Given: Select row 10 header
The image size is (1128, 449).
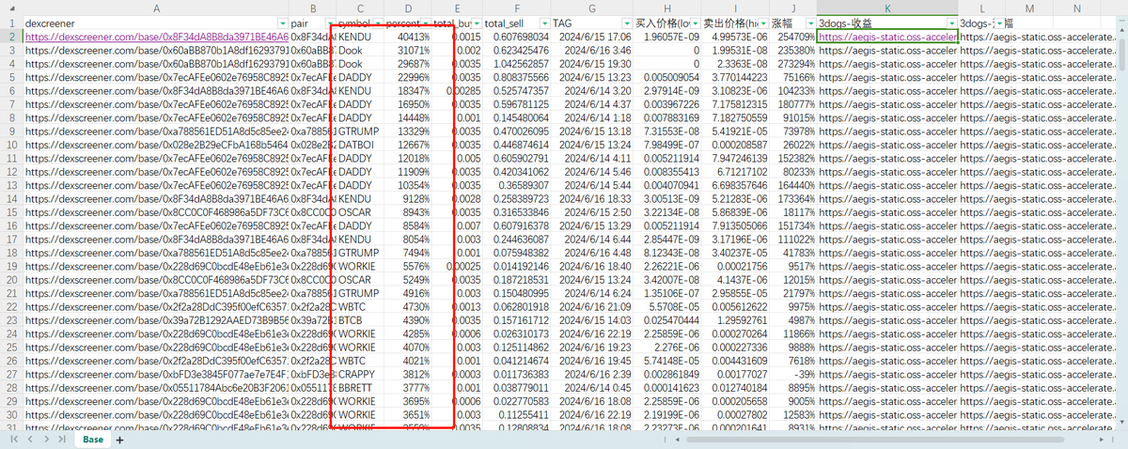Looking at the screenshot, I should point(11,146).
